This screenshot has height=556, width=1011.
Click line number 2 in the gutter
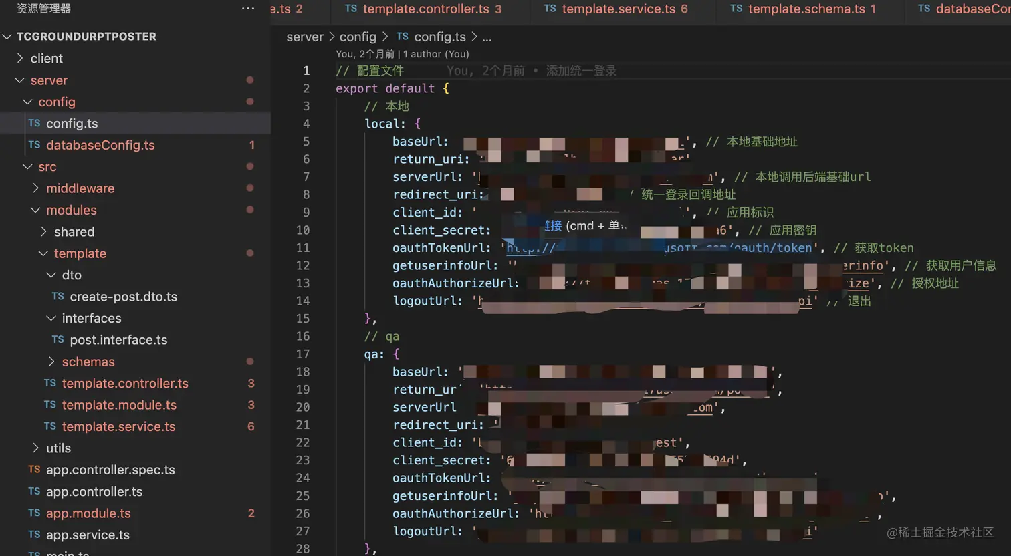point(306,88)
